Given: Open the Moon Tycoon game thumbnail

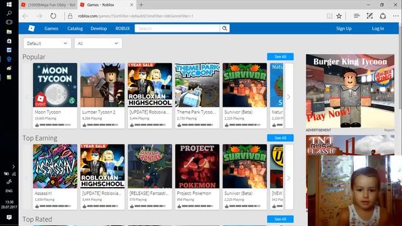Looking at the screenshot, I should tap(55, 85).
